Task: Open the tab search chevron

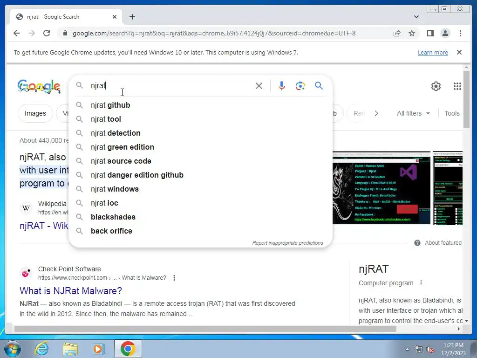Action: click(416, 17)
